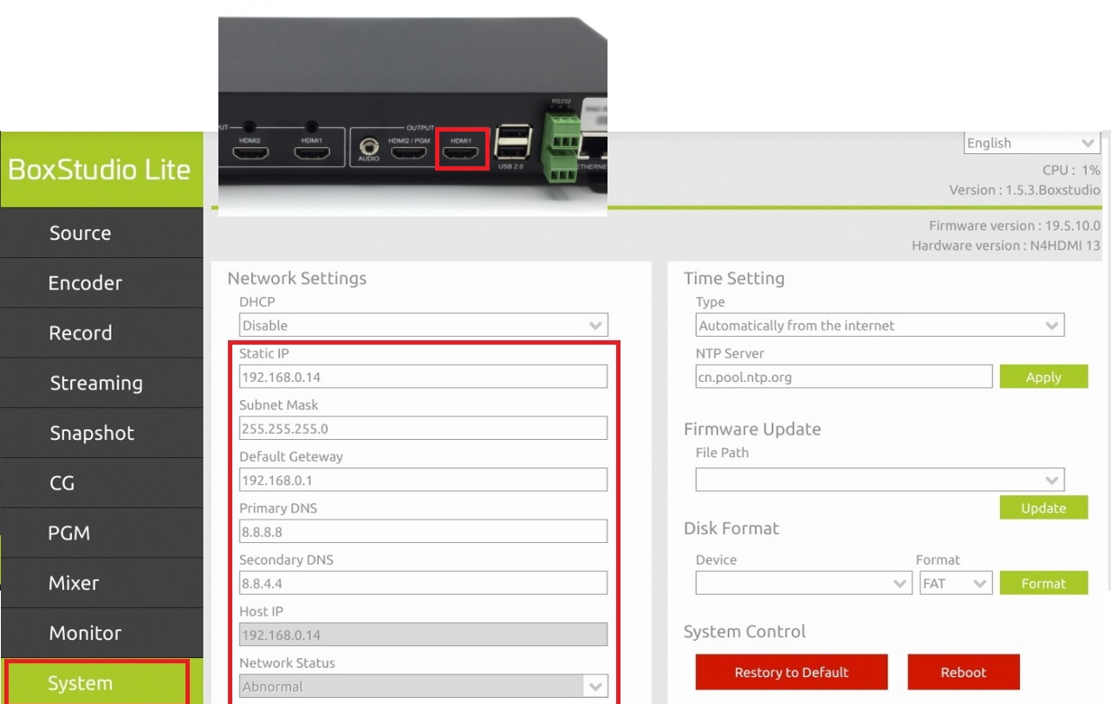Image resolution: width=1111 pixels, height=704 pixels.
Task: Select the System sidebar item
Action: tap(101, 682)
